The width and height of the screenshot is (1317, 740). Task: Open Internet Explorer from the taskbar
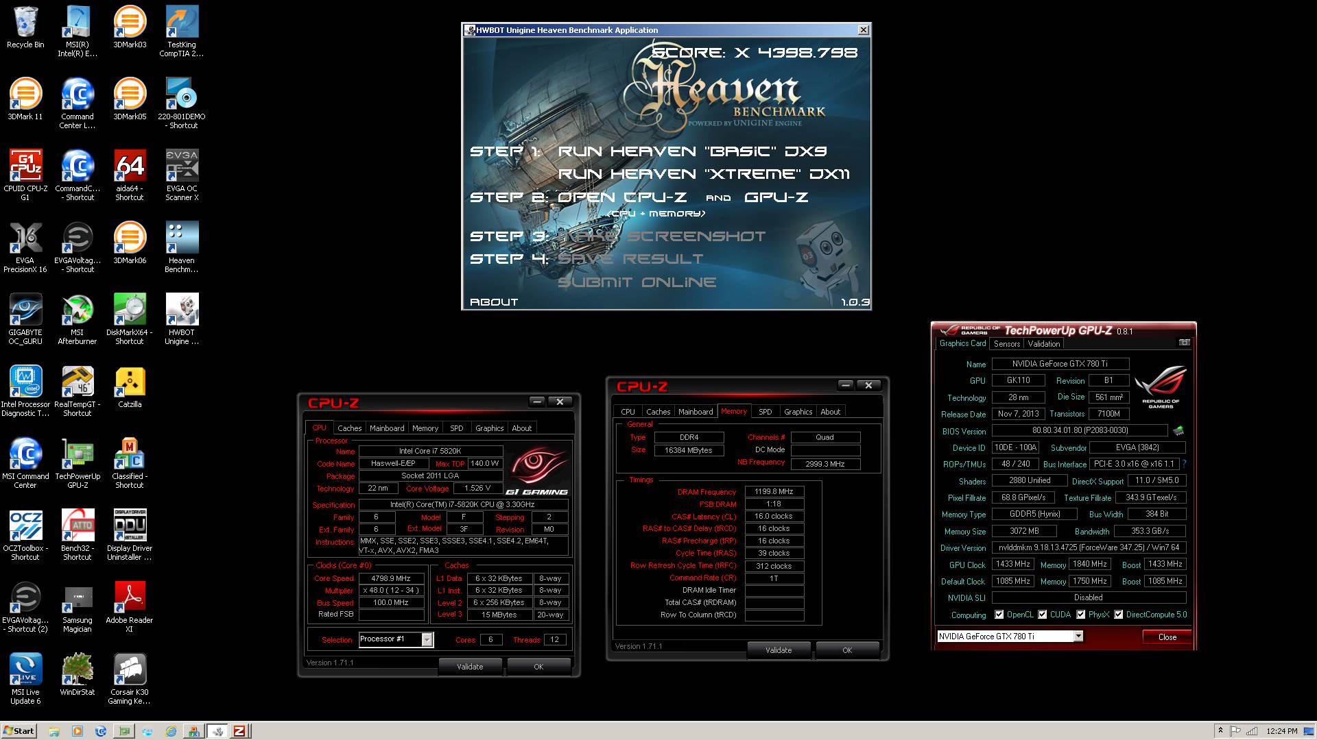[x=171, y=731]
